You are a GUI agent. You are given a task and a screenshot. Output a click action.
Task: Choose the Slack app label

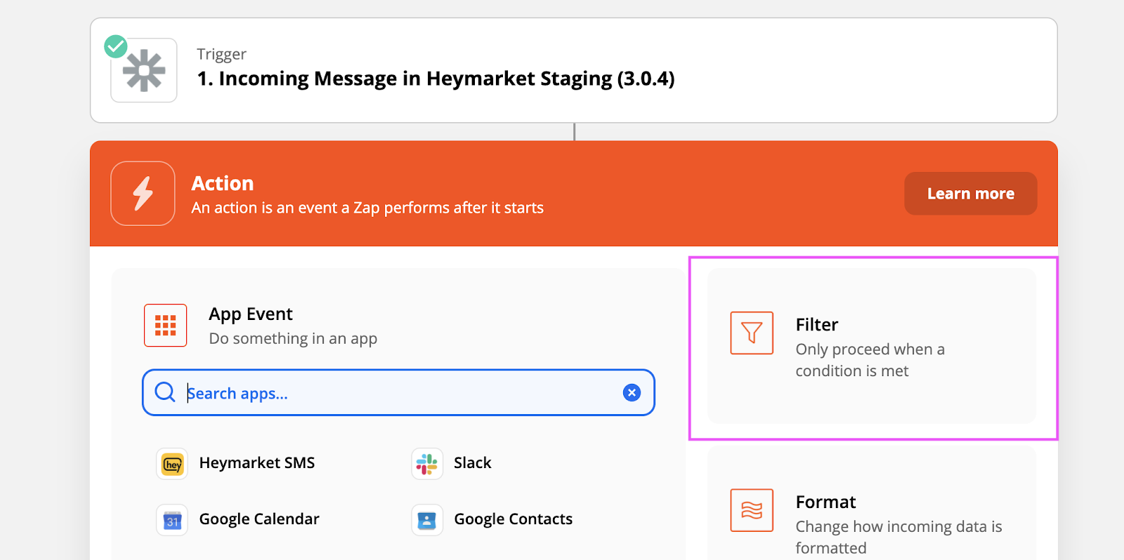(x=473, y=463)
